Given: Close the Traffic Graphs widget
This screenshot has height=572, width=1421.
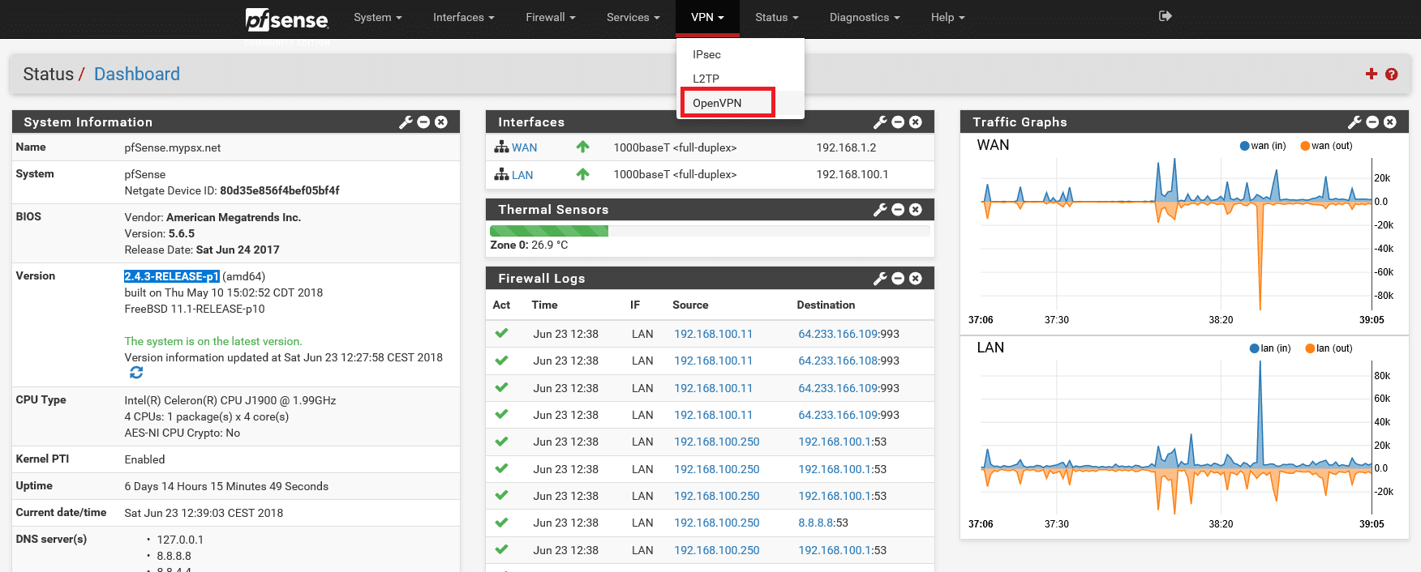Looking at the screenshot, I should coord(1390,122).
